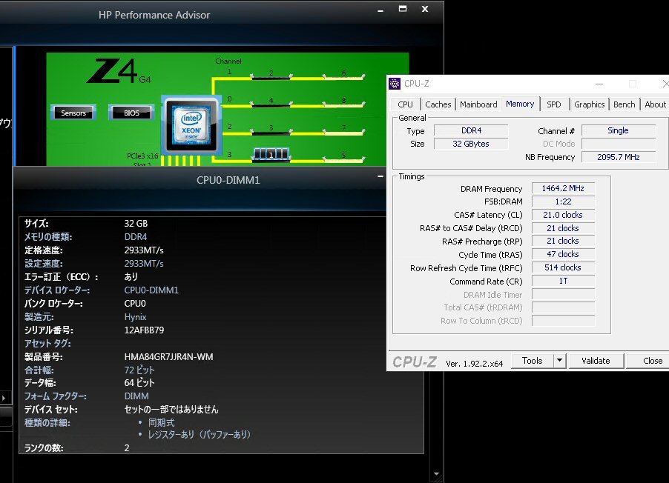Screen dimensions: 669x483
Task: Click the memory size value 32 GB
Action: 136,224
